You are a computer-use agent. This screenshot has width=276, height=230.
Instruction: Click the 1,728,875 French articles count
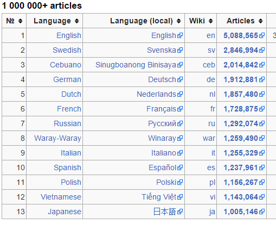(x=241, y=109)
